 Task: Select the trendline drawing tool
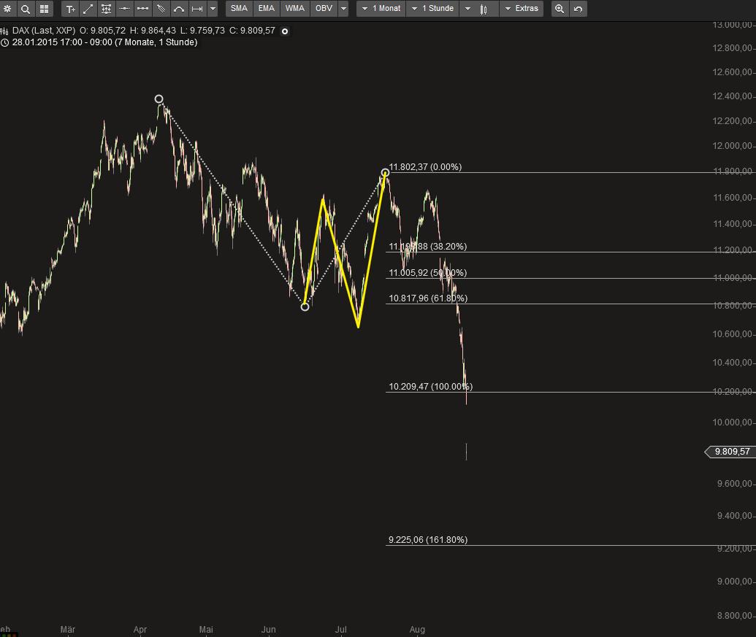point(88,9)
